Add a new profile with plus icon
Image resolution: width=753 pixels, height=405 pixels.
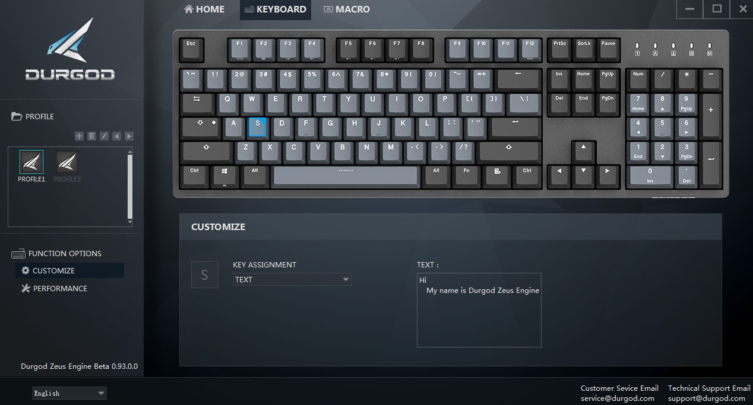[x=79, y=136]
